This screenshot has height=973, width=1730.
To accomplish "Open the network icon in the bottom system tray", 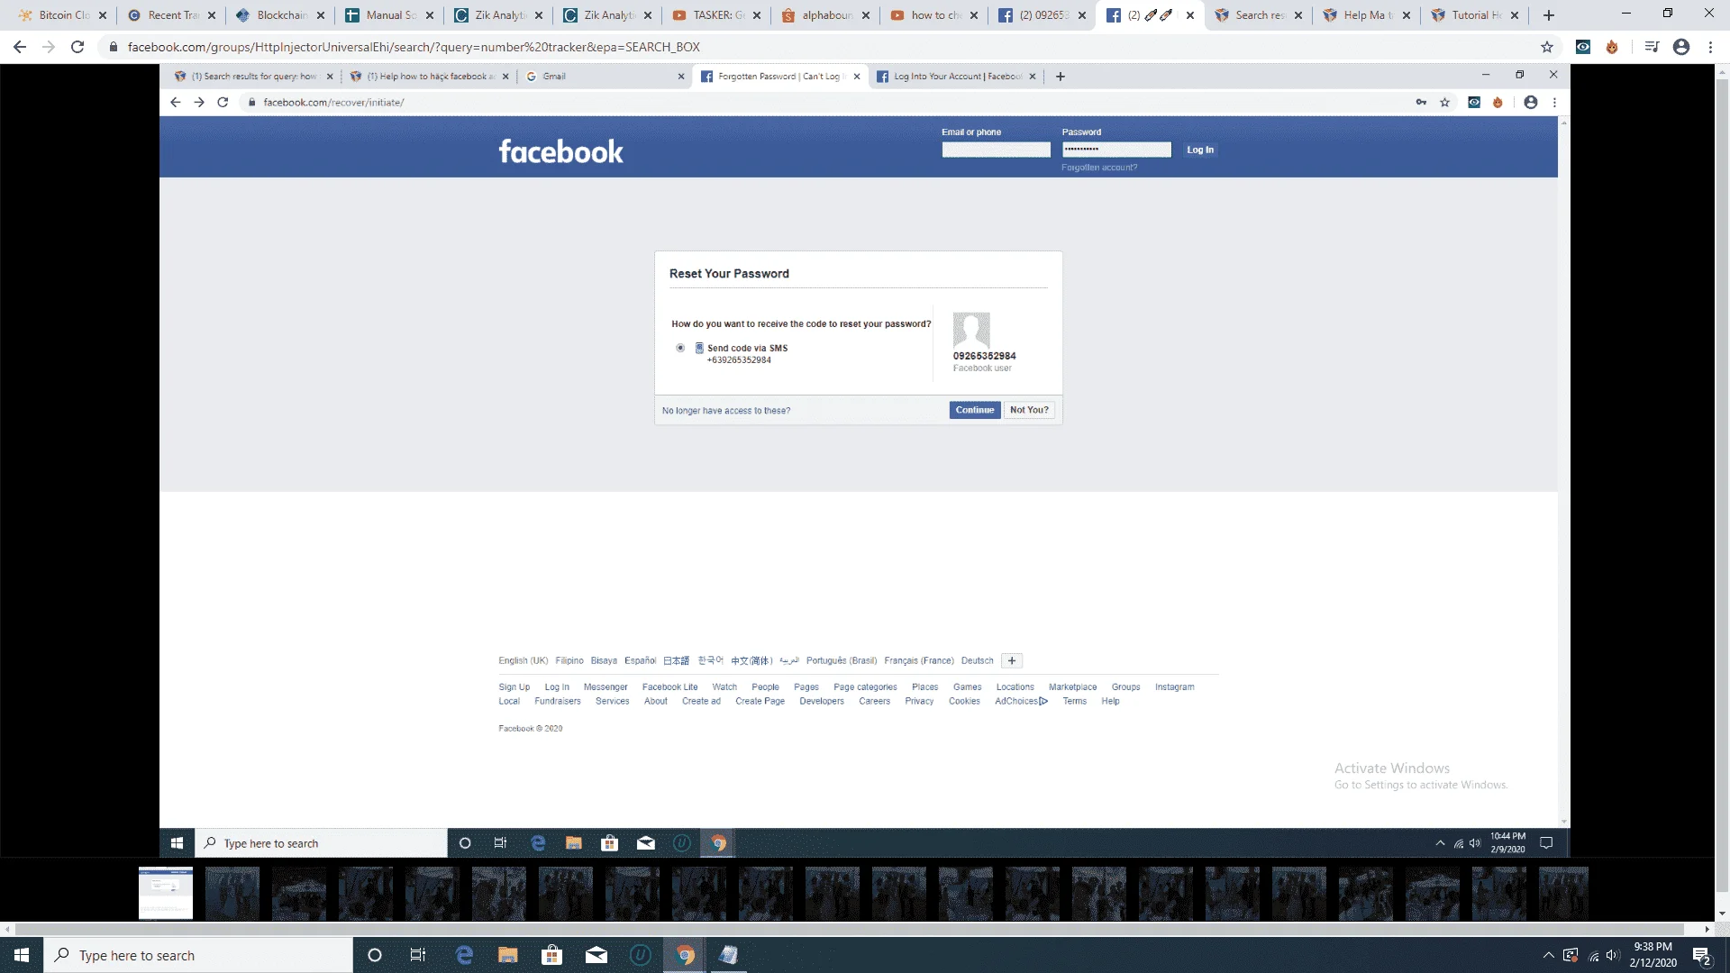I will (1594, 955).
